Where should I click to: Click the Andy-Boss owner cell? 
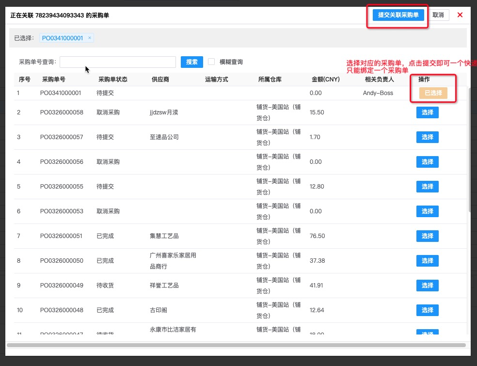tap(378, 93)
